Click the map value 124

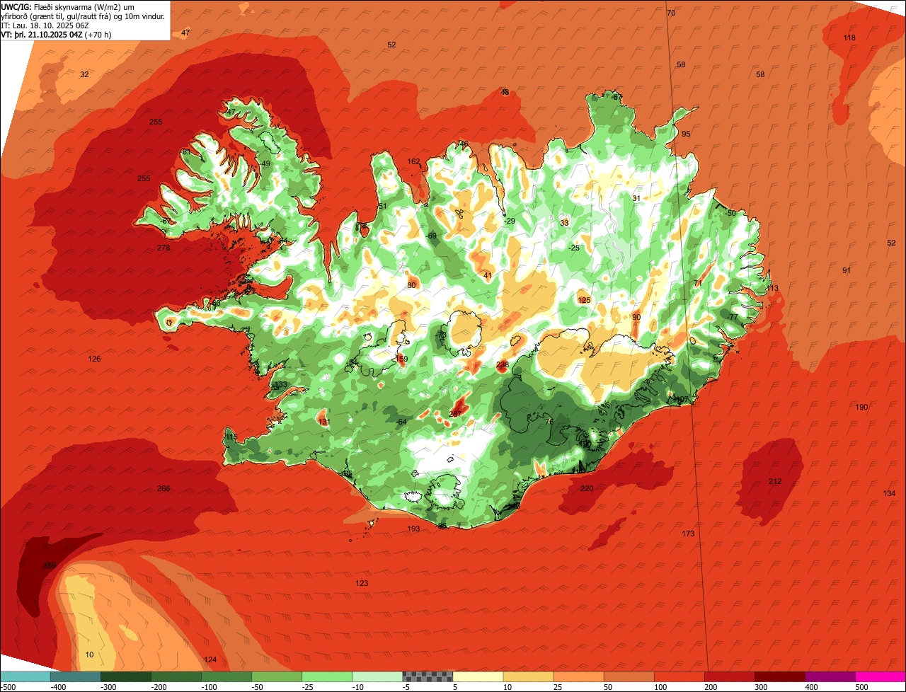pos(210,660)
